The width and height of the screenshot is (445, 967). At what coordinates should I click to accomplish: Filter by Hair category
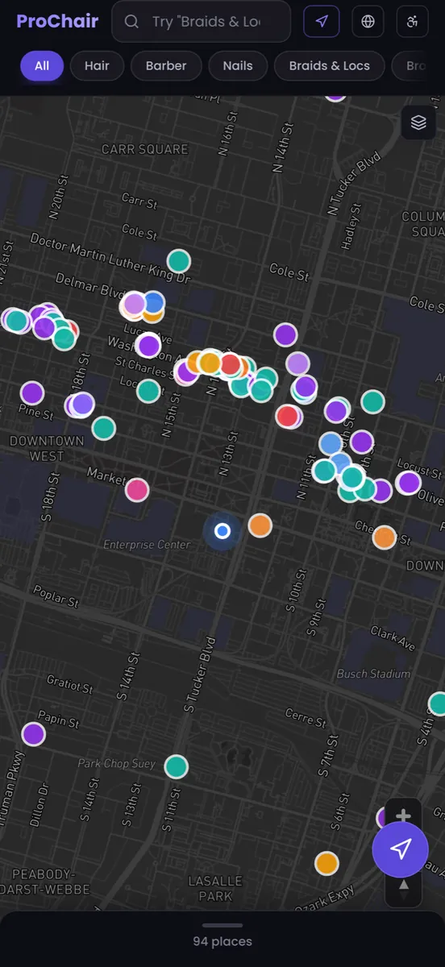[x=97, y=66]
